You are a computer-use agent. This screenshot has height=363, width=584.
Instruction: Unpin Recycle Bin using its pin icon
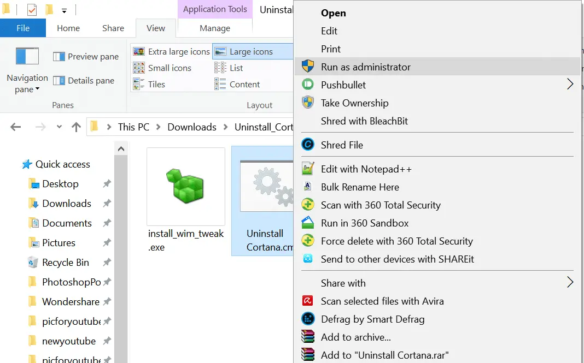point(107,262)
